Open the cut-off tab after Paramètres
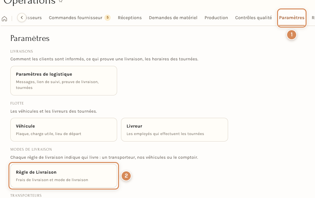Screen dimensions: 315x198 [x=313, y=18]
